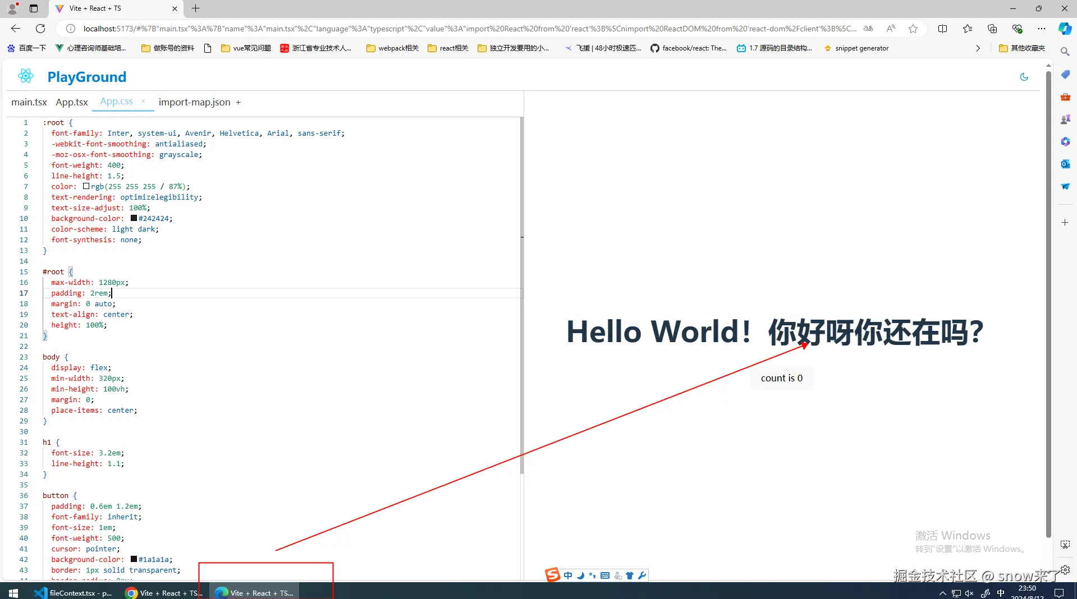The width and height of the screenshot is (1077, 599).
Task: Open the 飞援 48小时极速匹 bookmark
Action: pos(603,48)
